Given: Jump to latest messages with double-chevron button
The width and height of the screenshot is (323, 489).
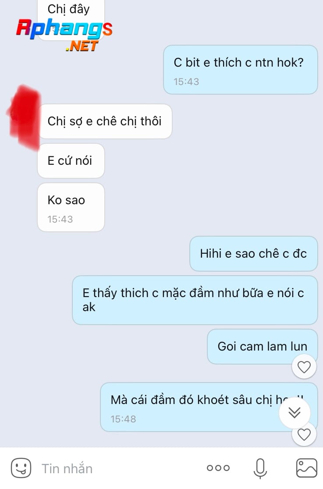Looking at the screenshot, I should coord(294,413).
